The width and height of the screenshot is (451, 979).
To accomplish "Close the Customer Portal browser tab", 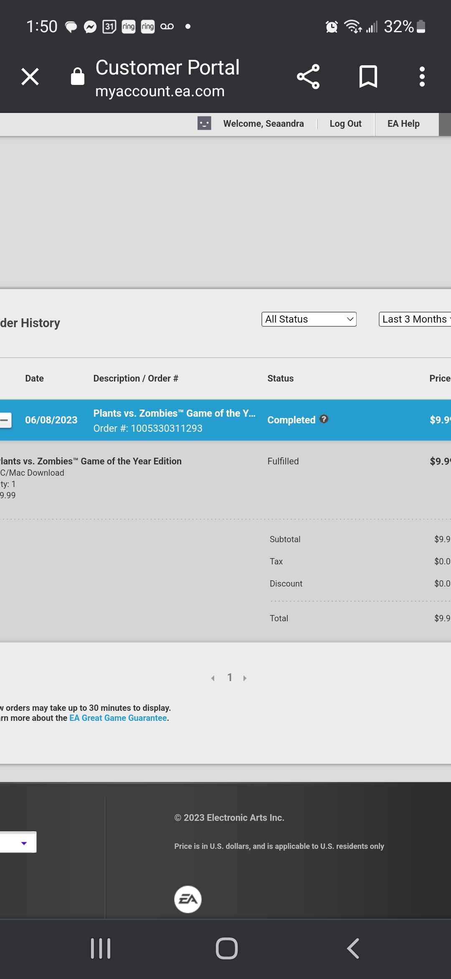I will [30, 77].
